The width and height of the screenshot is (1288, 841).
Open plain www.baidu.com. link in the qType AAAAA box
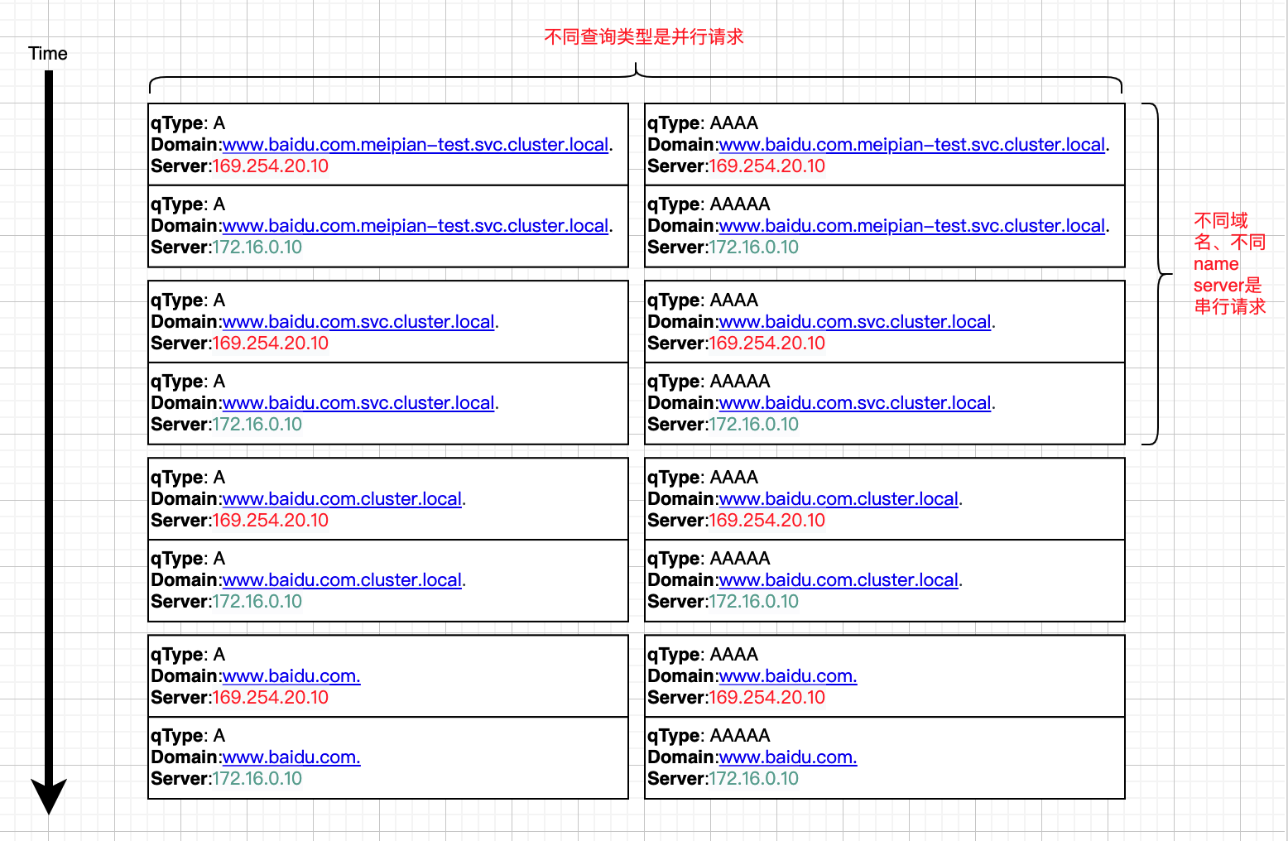[787, 757]
